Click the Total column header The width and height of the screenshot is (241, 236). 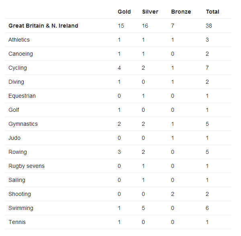click(x=212, y=12)
